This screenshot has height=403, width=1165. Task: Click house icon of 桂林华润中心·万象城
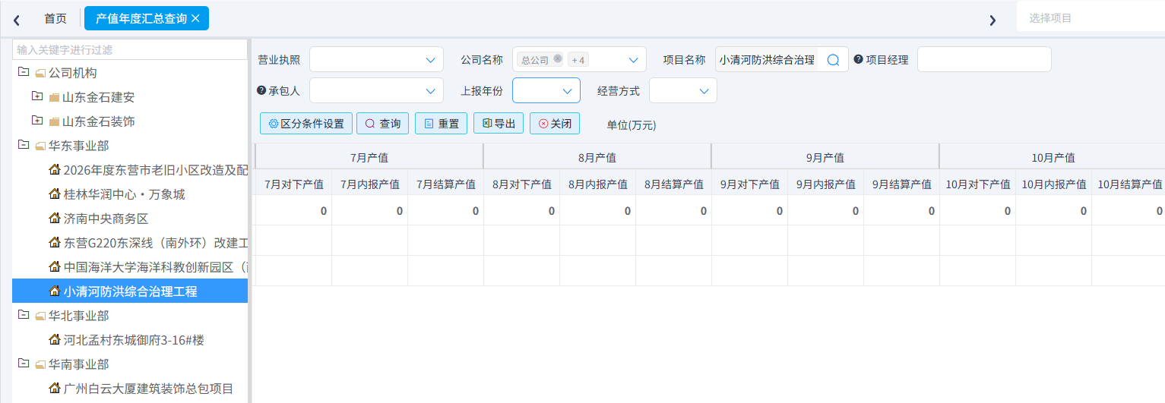tap(55, 194)
